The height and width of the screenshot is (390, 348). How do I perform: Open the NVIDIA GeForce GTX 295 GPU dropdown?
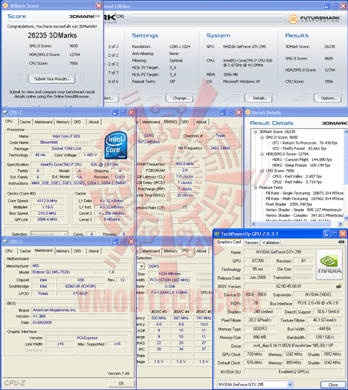click(x=290, y=385)
